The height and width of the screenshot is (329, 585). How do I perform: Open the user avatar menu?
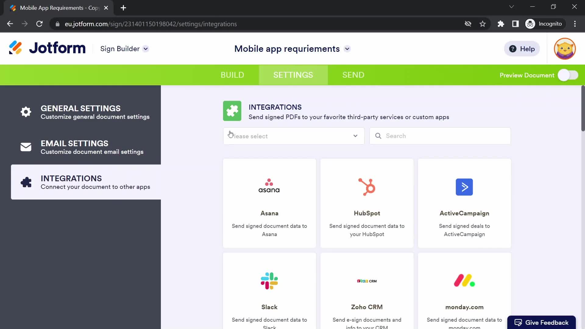565,49
